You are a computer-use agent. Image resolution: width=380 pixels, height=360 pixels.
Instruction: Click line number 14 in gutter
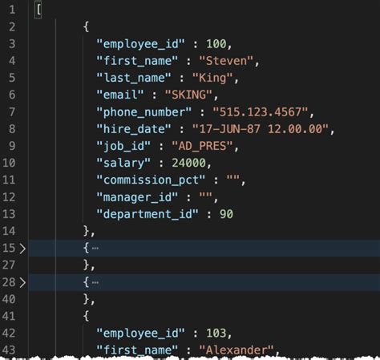coord(9,231)
